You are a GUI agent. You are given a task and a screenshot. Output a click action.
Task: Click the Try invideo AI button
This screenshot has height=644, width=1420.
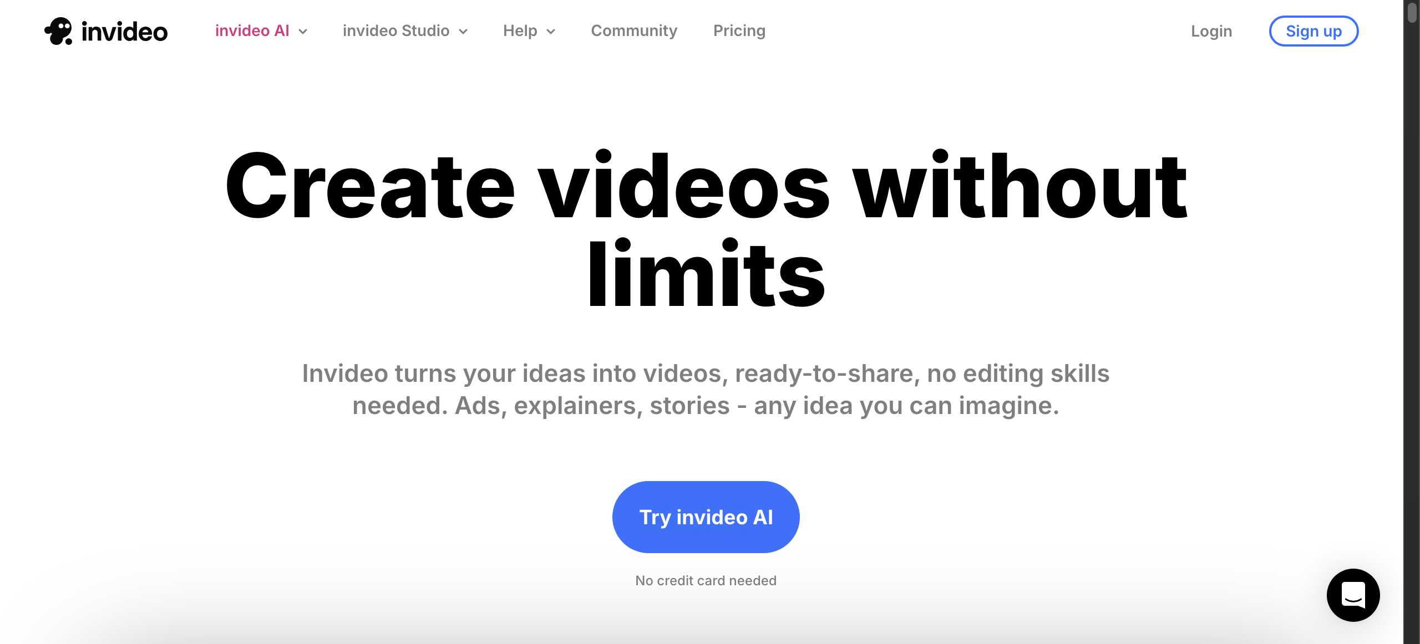(x=706, y=517)
